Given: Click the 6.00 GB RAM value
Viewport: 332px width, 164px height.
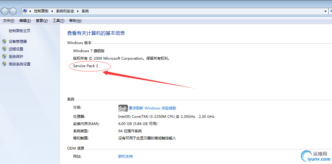Looking at the screenshot, I should pos(138,124).
